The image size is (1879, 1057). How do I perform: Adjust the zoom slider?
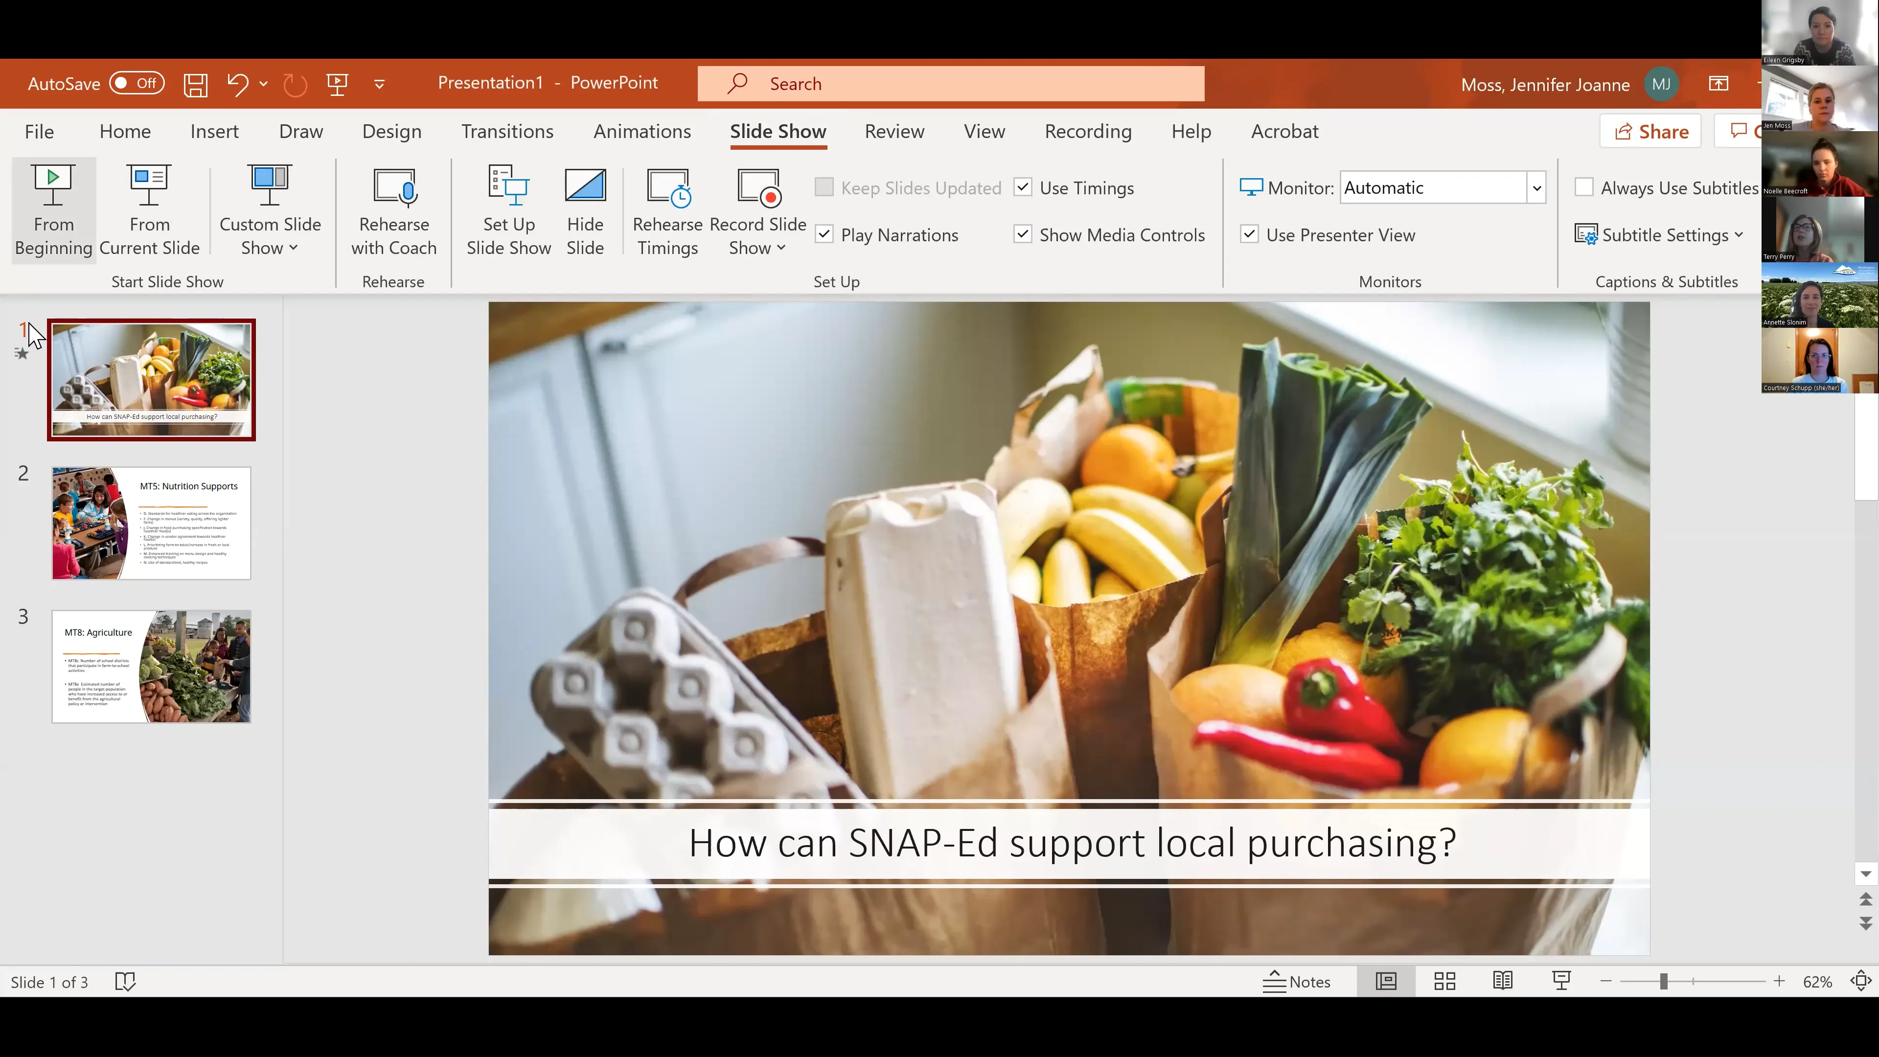tap(1664, 981)
